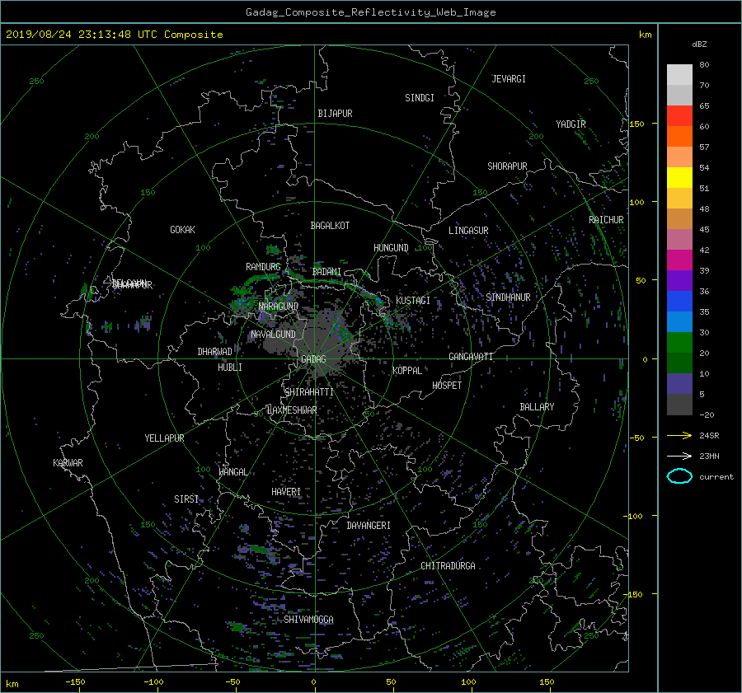
Task: Click the dBZ legend heading
Action: (699, 44)
